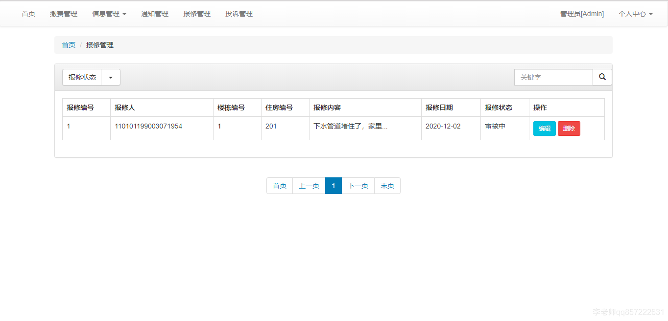Go to 首页 from the navigation bar
668x321 pixels.
click(28, 14)
